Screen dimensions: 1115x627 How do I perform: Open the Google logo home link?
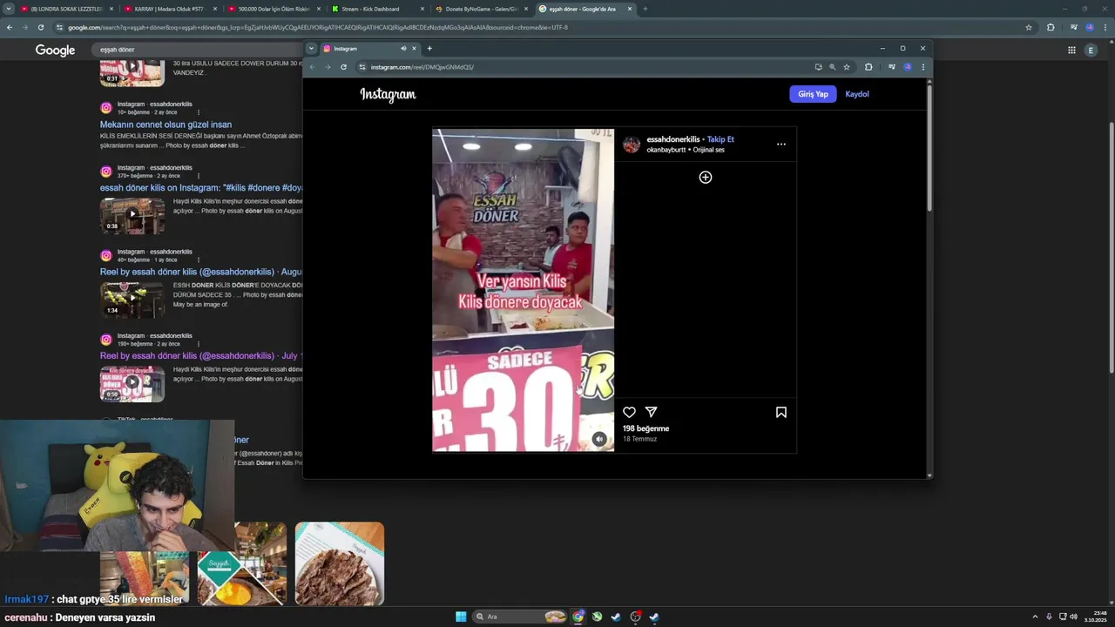tap(55, 51)
